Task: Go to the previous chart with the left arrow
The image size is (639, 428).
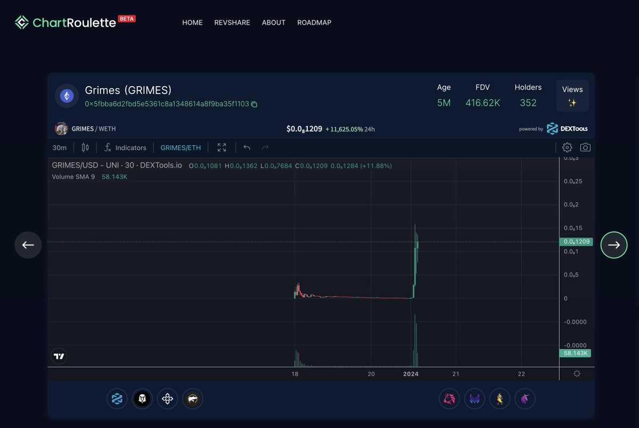Action: 28,245
